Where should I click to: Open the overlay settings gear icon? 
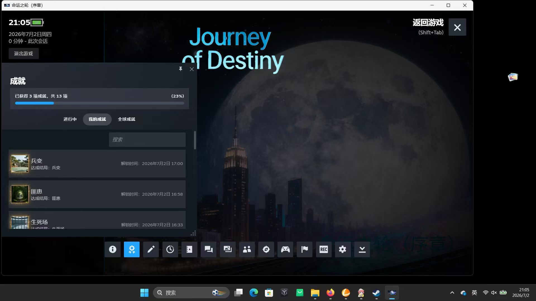(343, 249)
